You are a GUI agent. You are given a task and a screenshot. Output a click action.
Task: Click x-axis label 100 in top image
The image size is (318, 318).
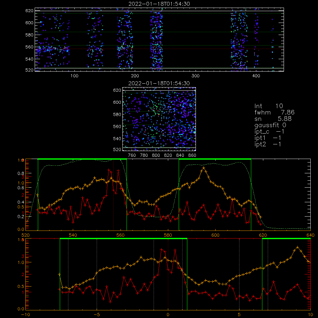click(x=74, y=76)
